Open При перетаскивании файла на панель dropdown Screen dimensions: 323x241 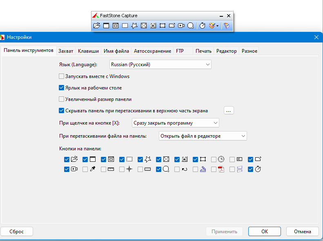(203, 136)
